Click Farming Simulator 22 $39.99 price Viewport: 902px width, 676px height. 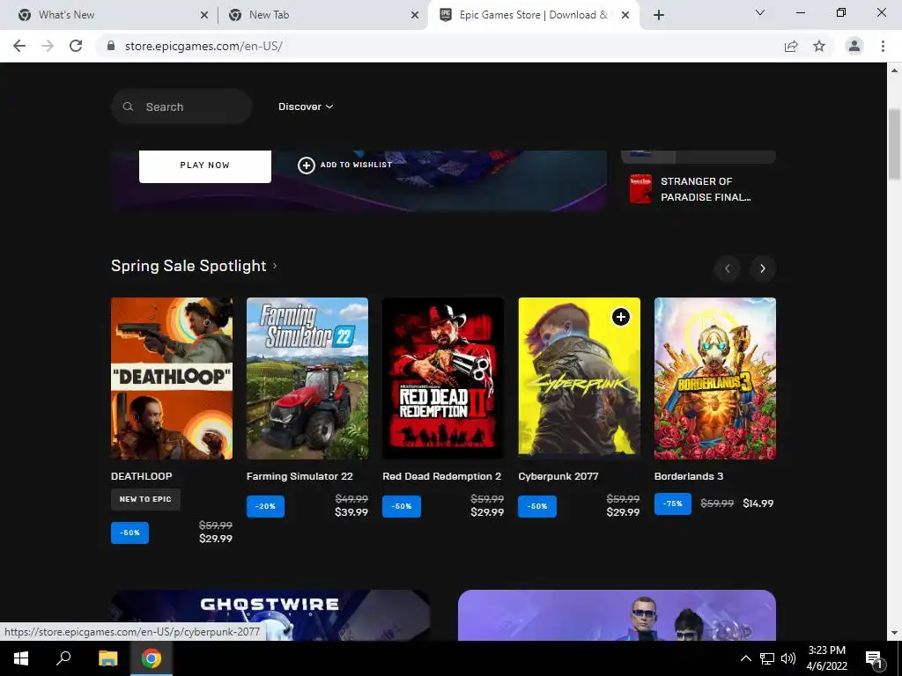351,512
